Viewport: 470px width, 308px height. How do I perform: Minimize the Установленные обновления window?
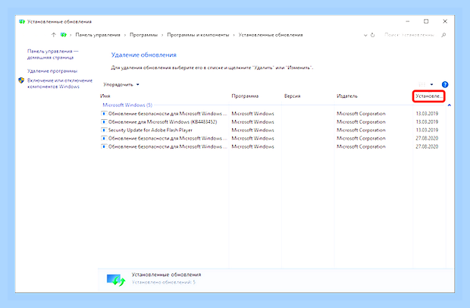click(408, 21)
